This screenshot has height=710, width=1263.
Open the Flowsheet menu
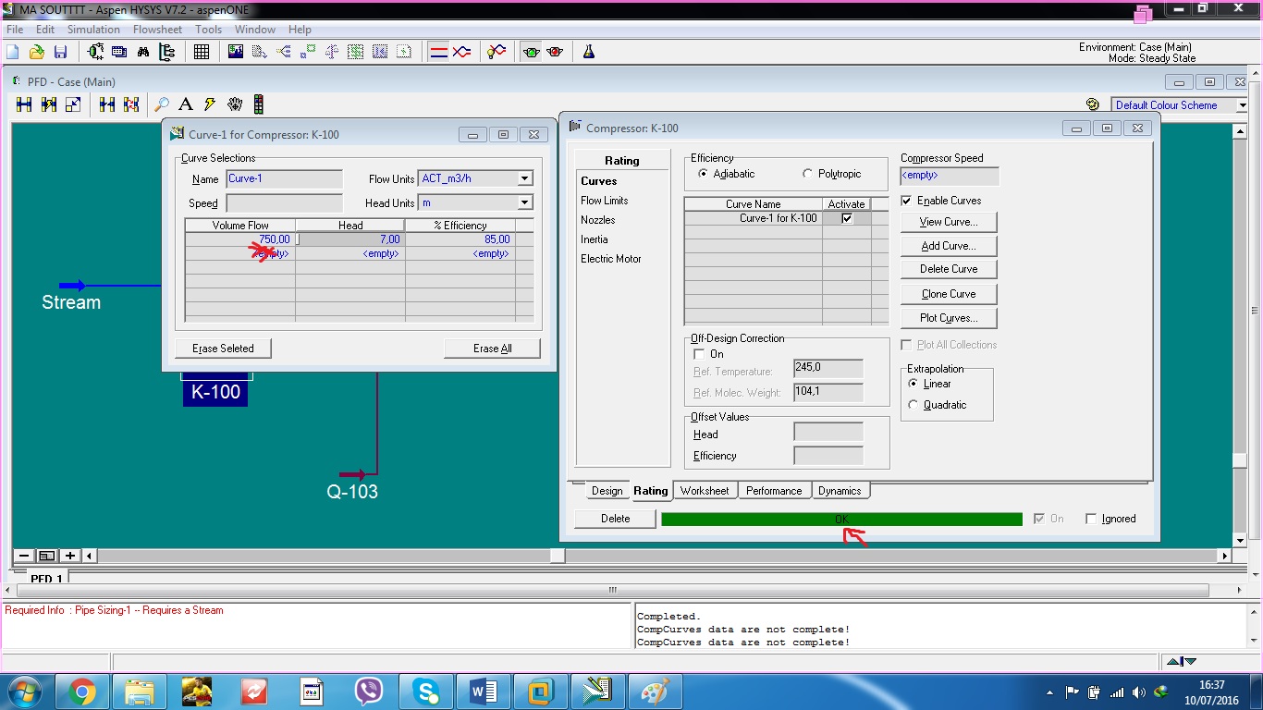(x=157, y=29)
